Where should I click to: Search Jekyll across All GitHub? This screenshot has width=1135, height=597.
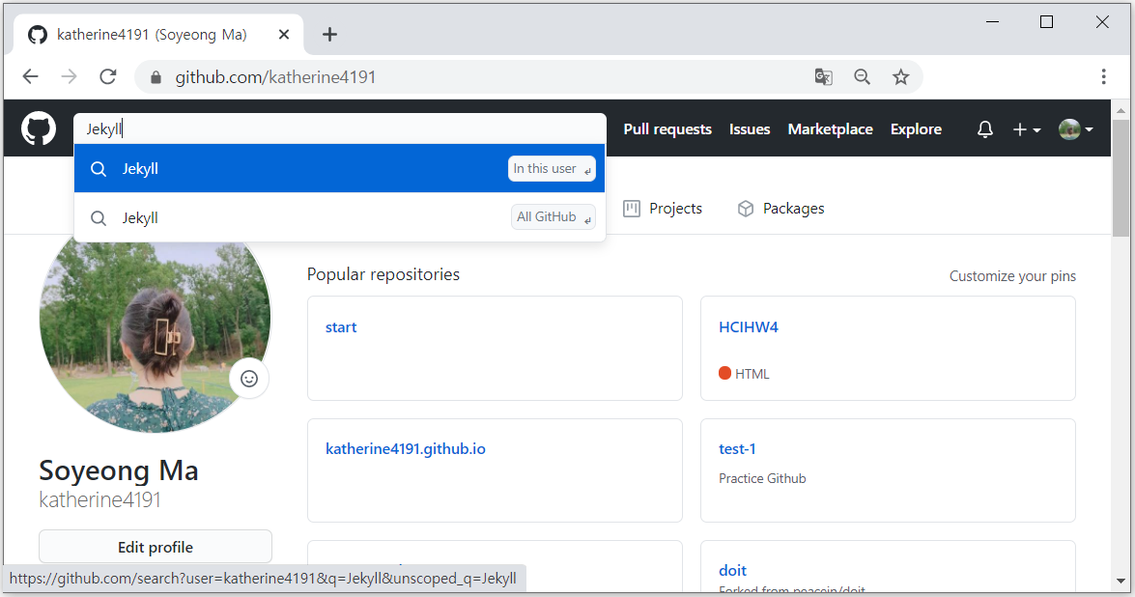click(339, 217)
